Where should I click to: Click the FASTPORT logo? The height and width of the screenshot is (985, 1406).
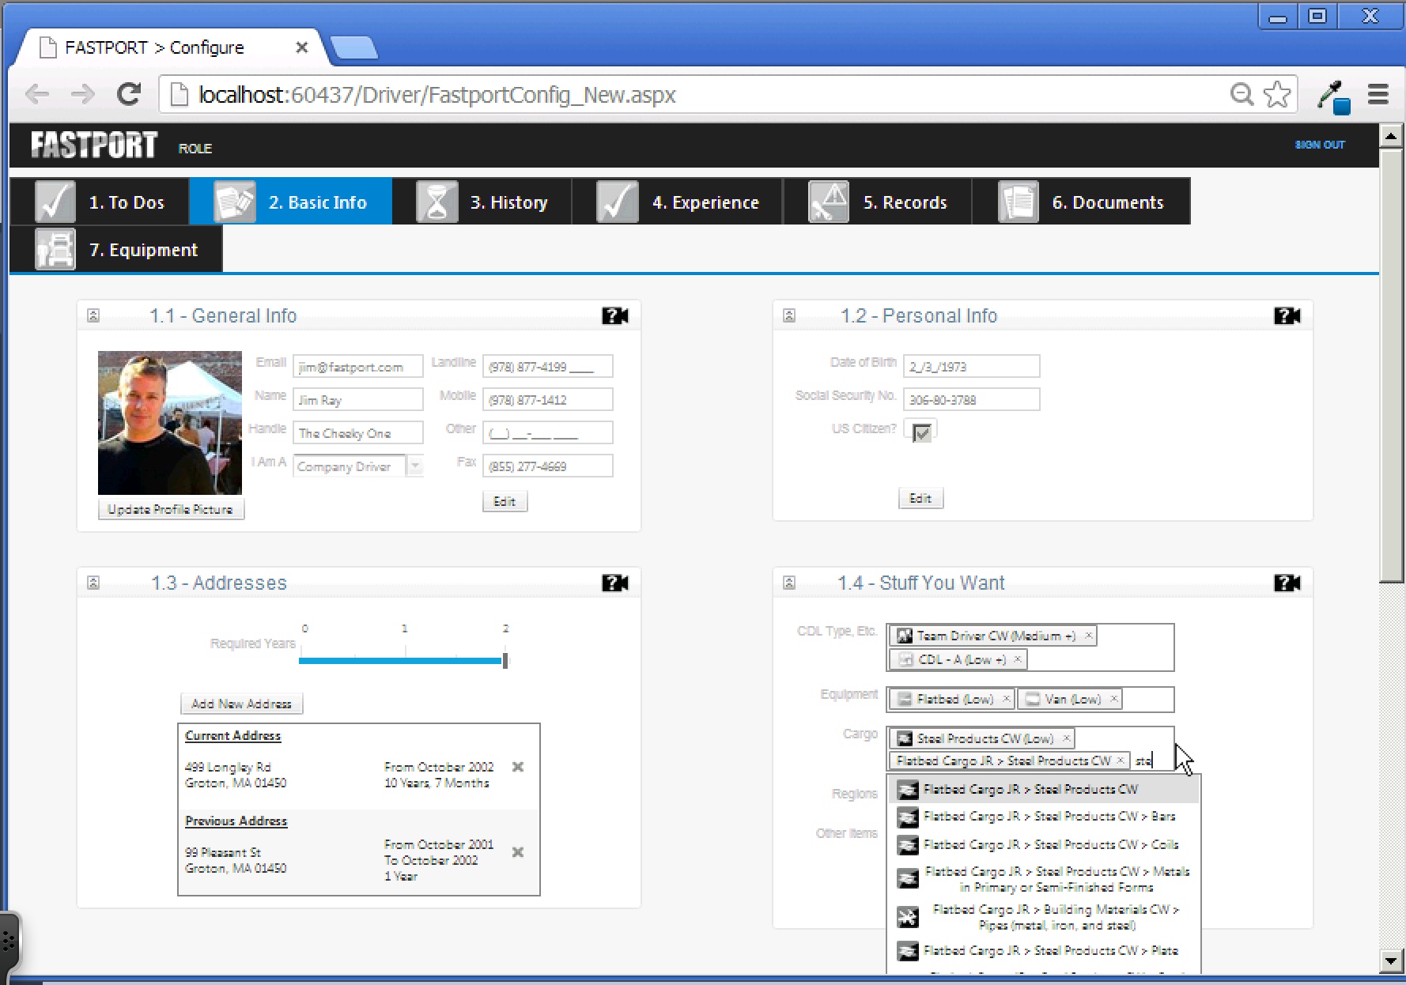[x=94, y=145]
